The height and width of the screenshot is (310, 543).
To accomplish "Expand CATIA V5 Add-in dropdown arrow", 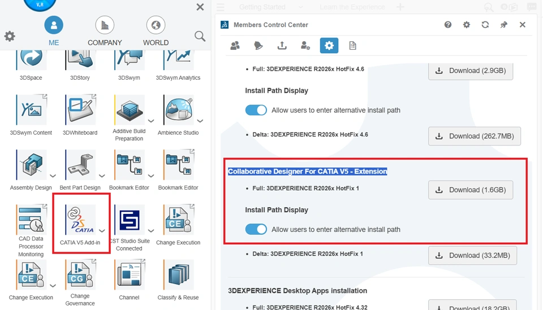I will [102, 231].
